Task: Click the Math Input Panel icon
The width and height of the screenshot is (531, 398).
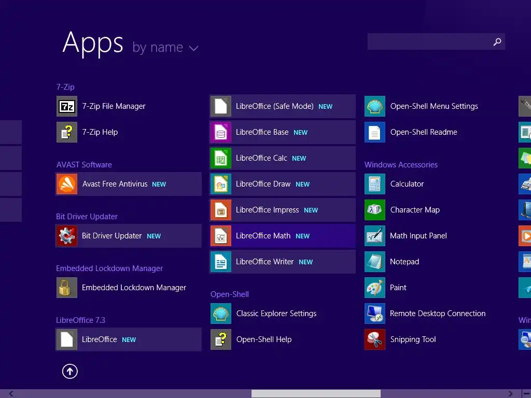Action: [x=375, y=236]
